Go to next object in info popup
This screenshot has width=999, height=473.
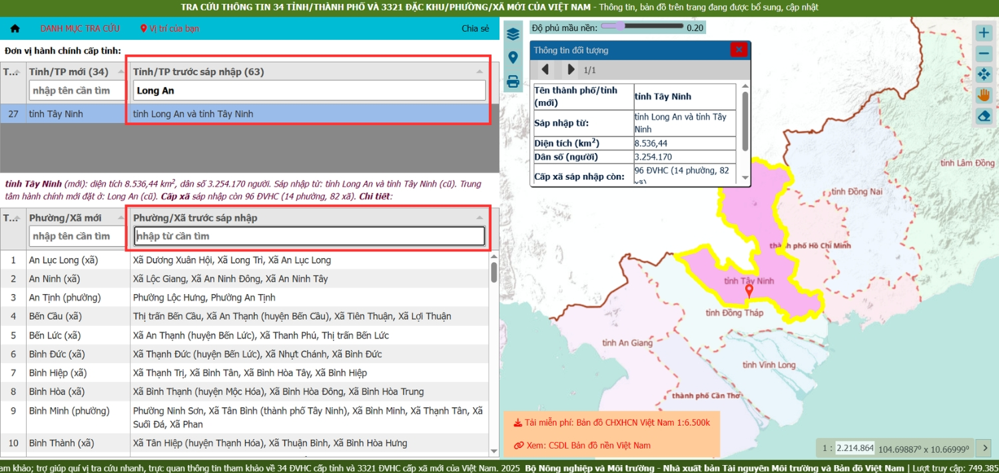pyautogui.click(x=570, y=69)
